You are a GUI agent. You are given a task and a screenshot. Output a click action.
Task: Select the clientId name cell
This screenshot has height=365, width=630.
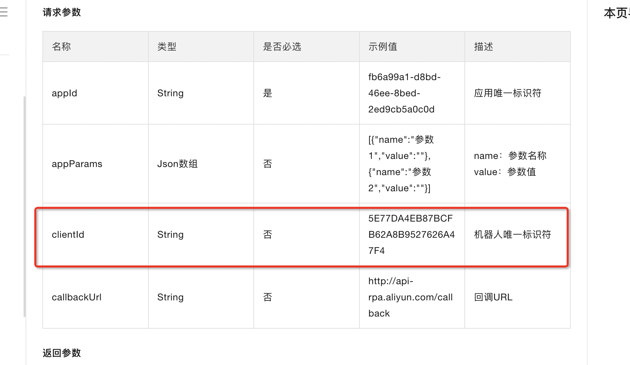68,235
